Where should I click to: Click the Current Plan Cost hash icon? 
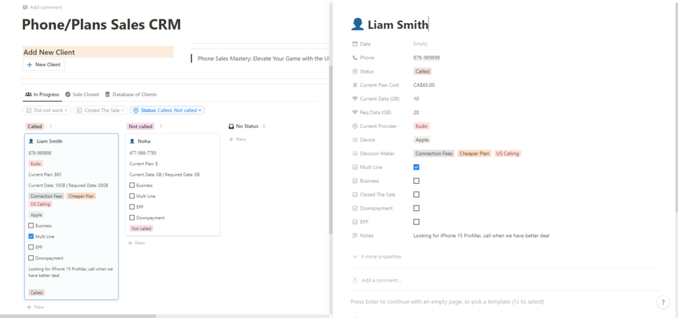(x=356, y=85)
